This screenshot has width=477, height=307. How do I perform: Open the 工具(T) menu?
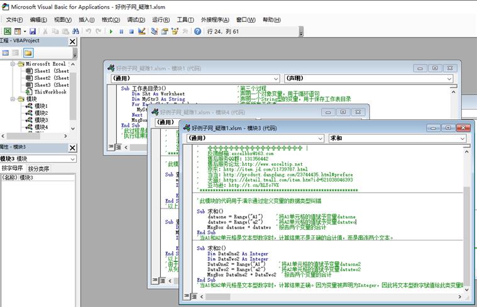(185, 19)
